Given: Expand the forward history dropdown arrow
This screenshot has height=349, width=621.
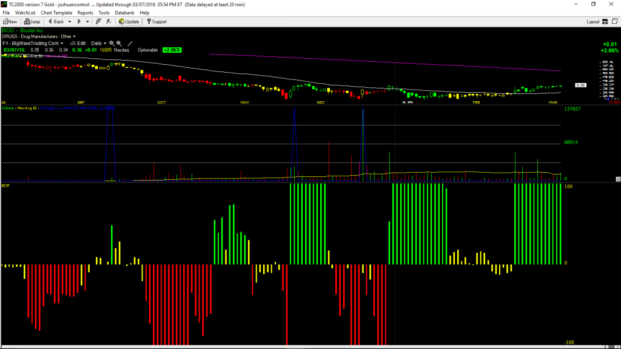Looking at the screenshot, I should [87, 22].
